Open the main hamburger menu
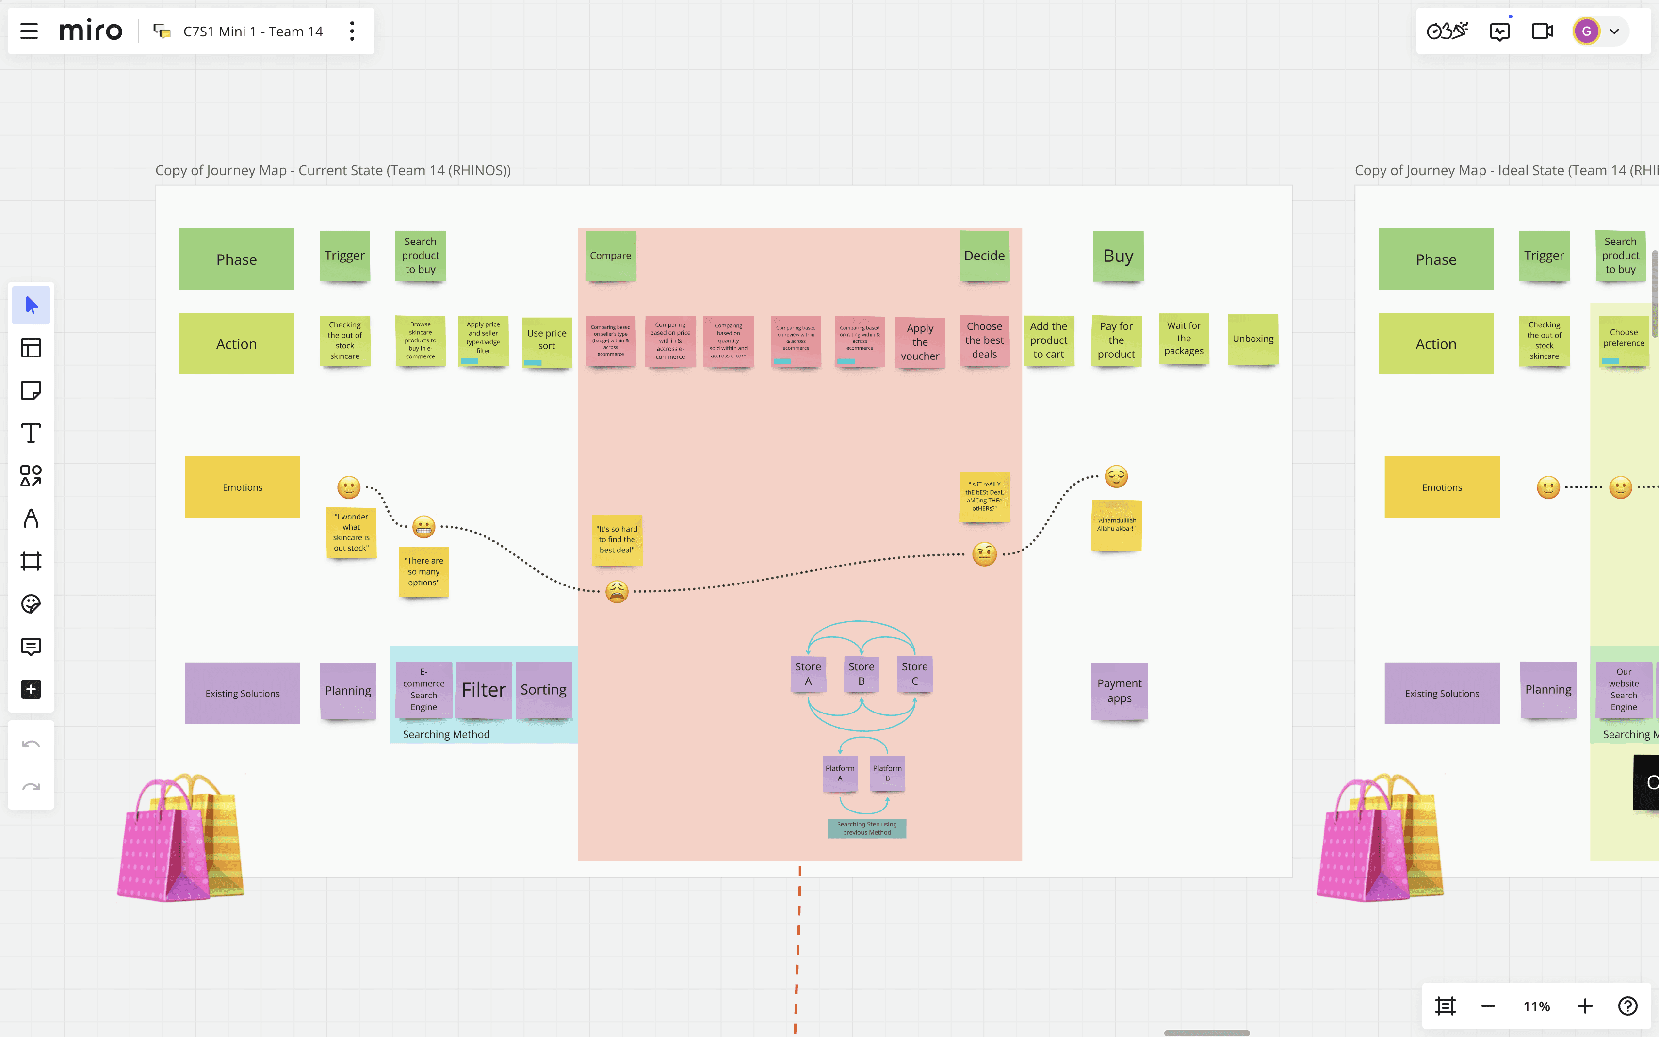Image resolution: width=1659 pixels, height=1037 pixels. [29, 31]
